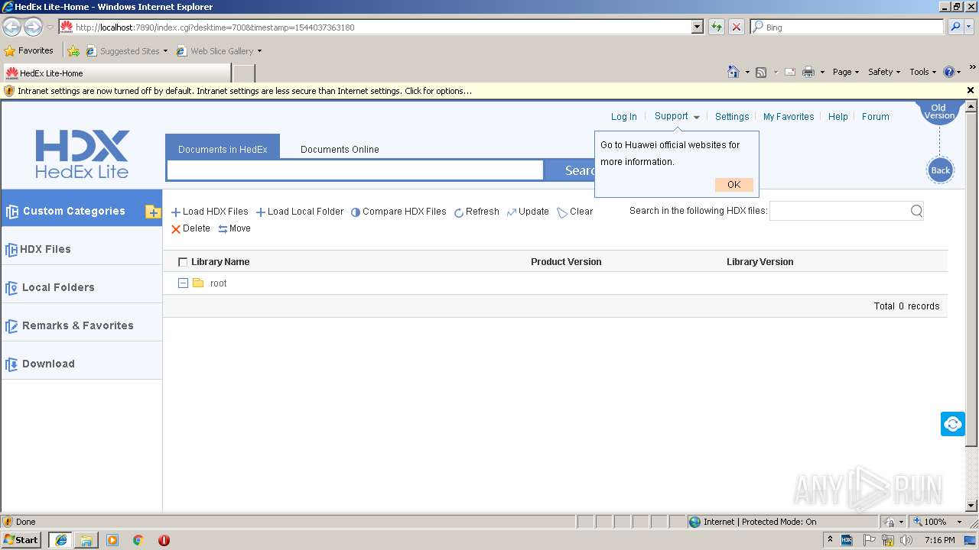Click the intranet settings information bar message
This screenshot has width=979, height=550.
[x=245, y=91]
